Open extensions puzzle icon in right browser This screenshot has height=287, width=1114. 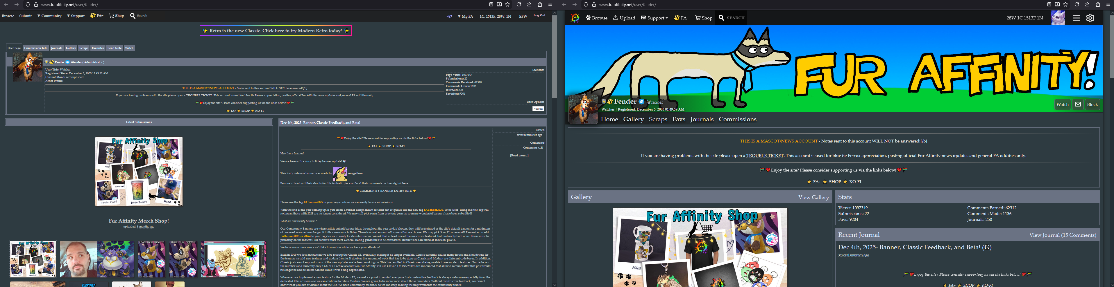(1098, 4)
